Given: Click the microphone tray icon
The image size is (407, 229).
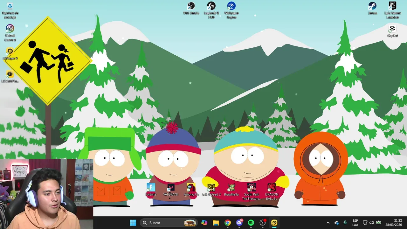Looking at the screenshot, I should tap(345, 223).
